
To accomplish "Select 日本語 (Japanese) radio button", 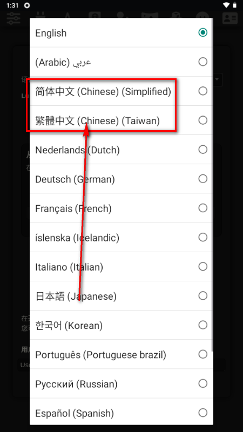I will (x=203, y=295).
